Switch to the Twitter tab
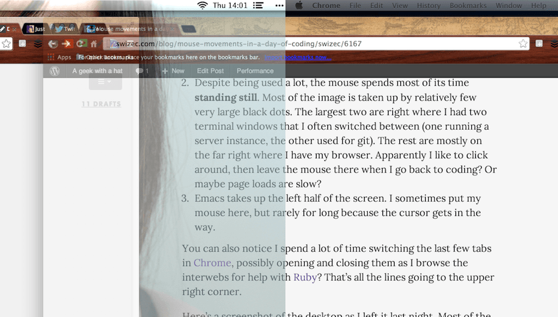558x317 pixels. [65, 29]
